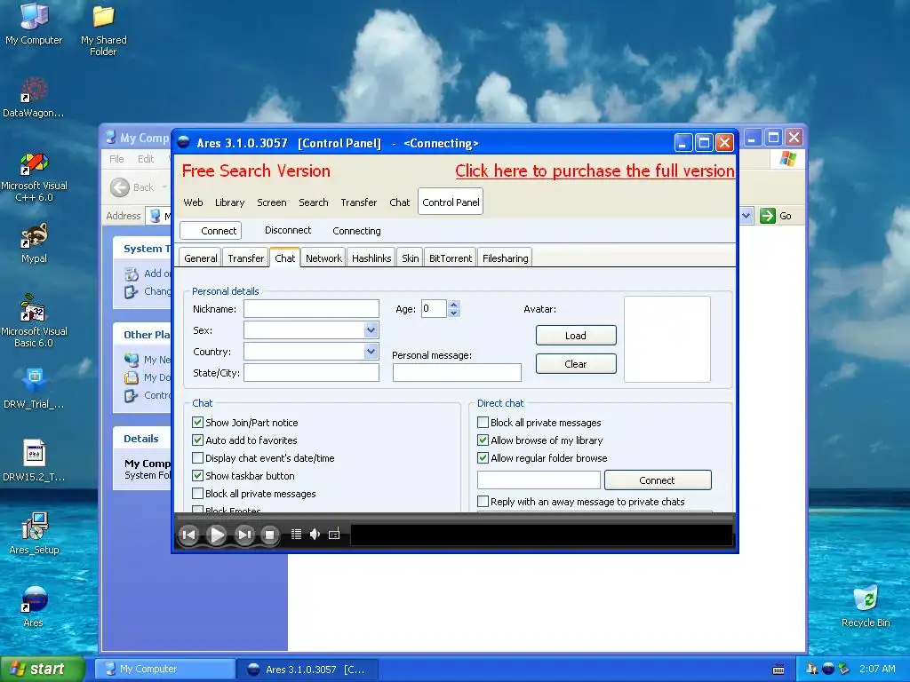Select the DRW_Trial desktop icon
Screen dimensions: 910x682
point(34,389)
